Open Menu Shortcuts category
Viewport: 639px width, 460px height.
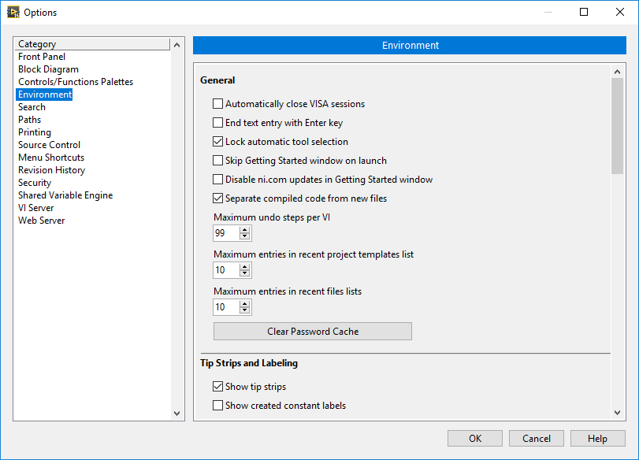pos(51,158)
